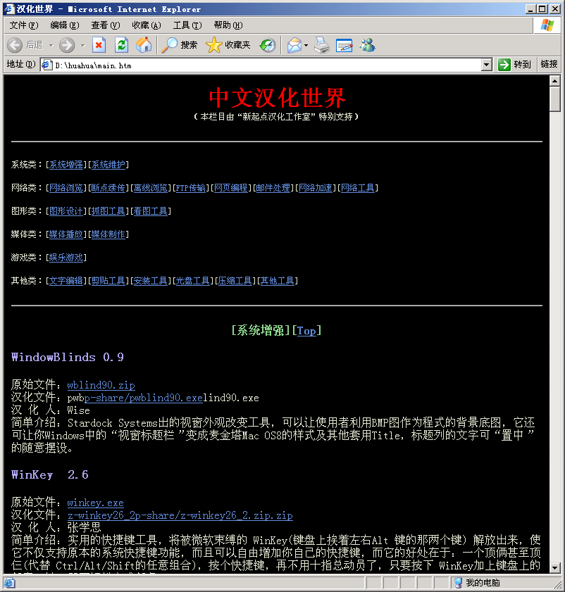Click the IE icon in title bar
This screenshot has height=592, width=565.
point(9,8)
